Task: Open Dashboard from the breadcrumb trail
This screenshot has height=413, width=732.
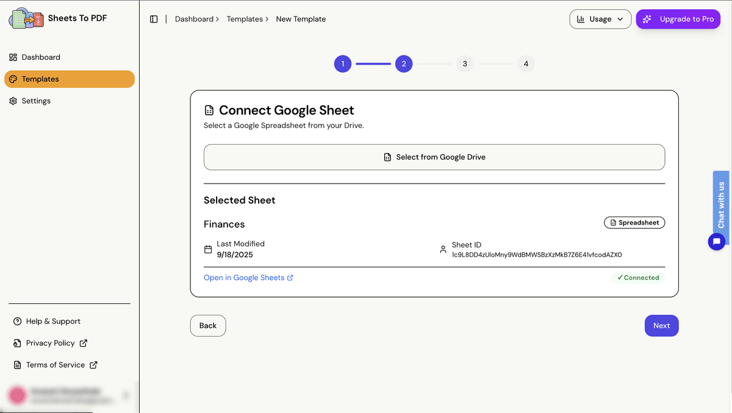Action: pyautogui.click(x=193, y=19)
